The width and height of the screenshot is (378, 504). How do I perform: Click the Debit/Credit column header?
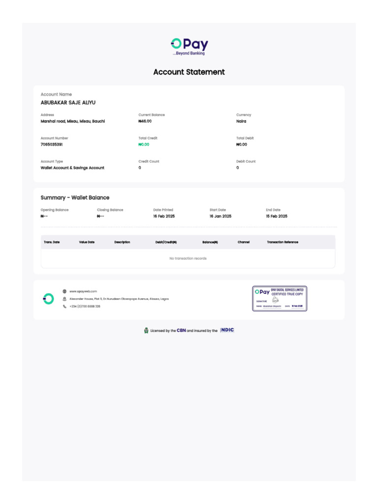pos(166,242)
